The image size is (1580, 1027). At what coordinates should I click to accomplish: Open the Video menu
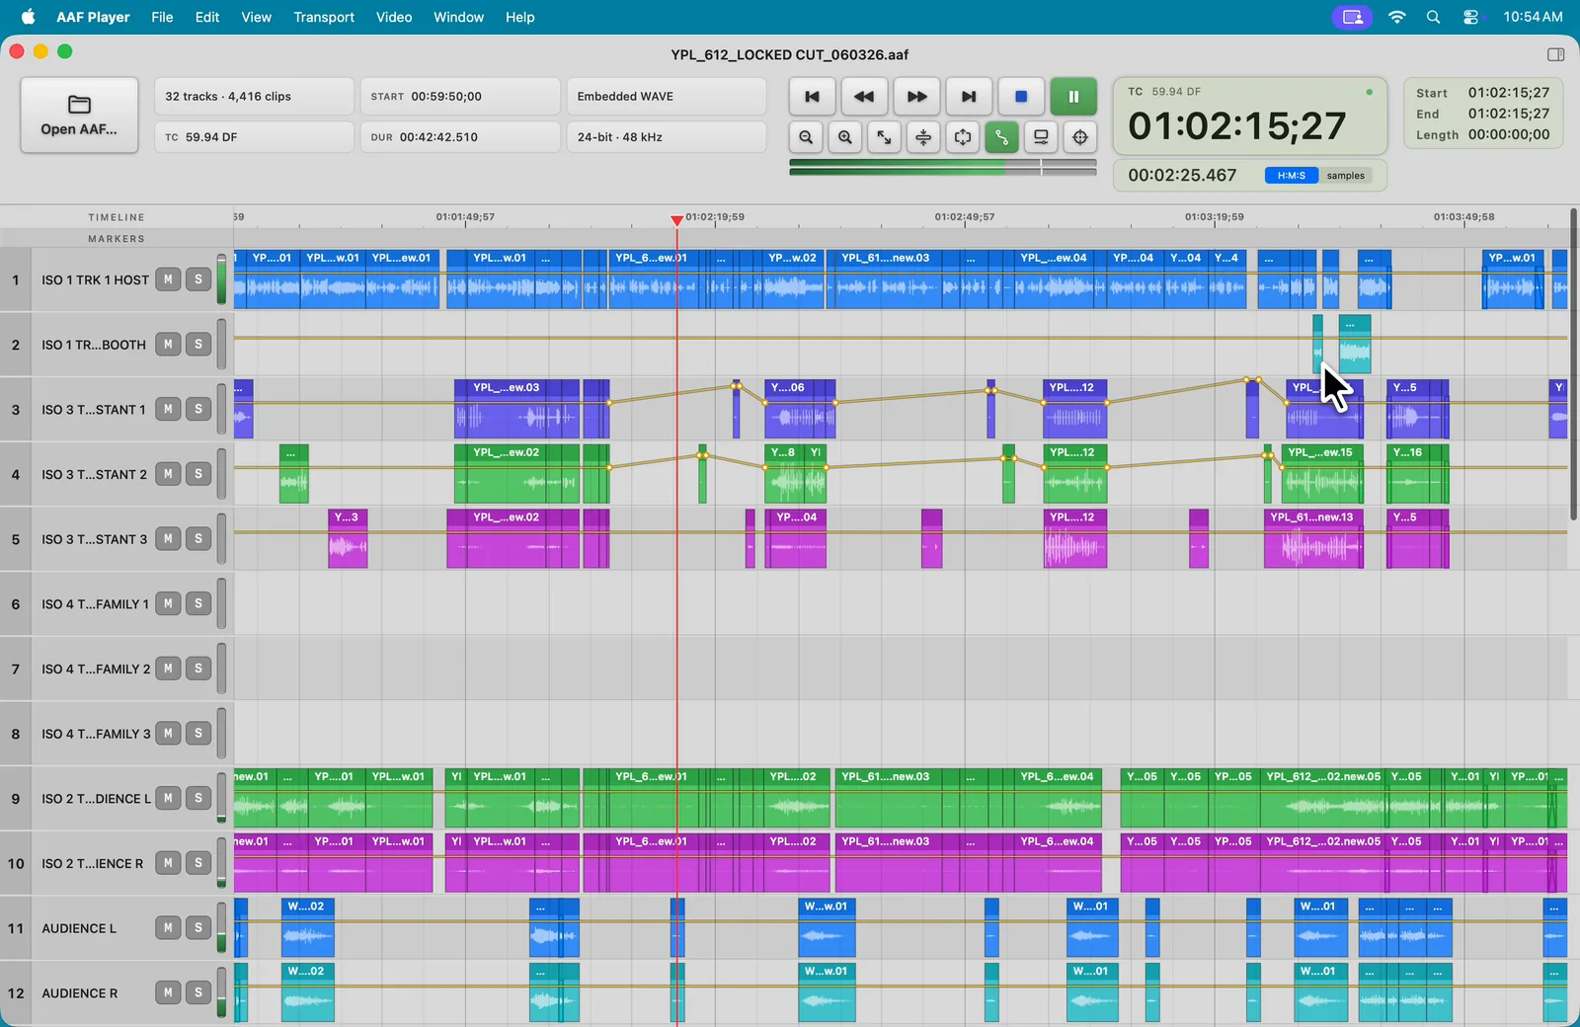tap(394, 17)
